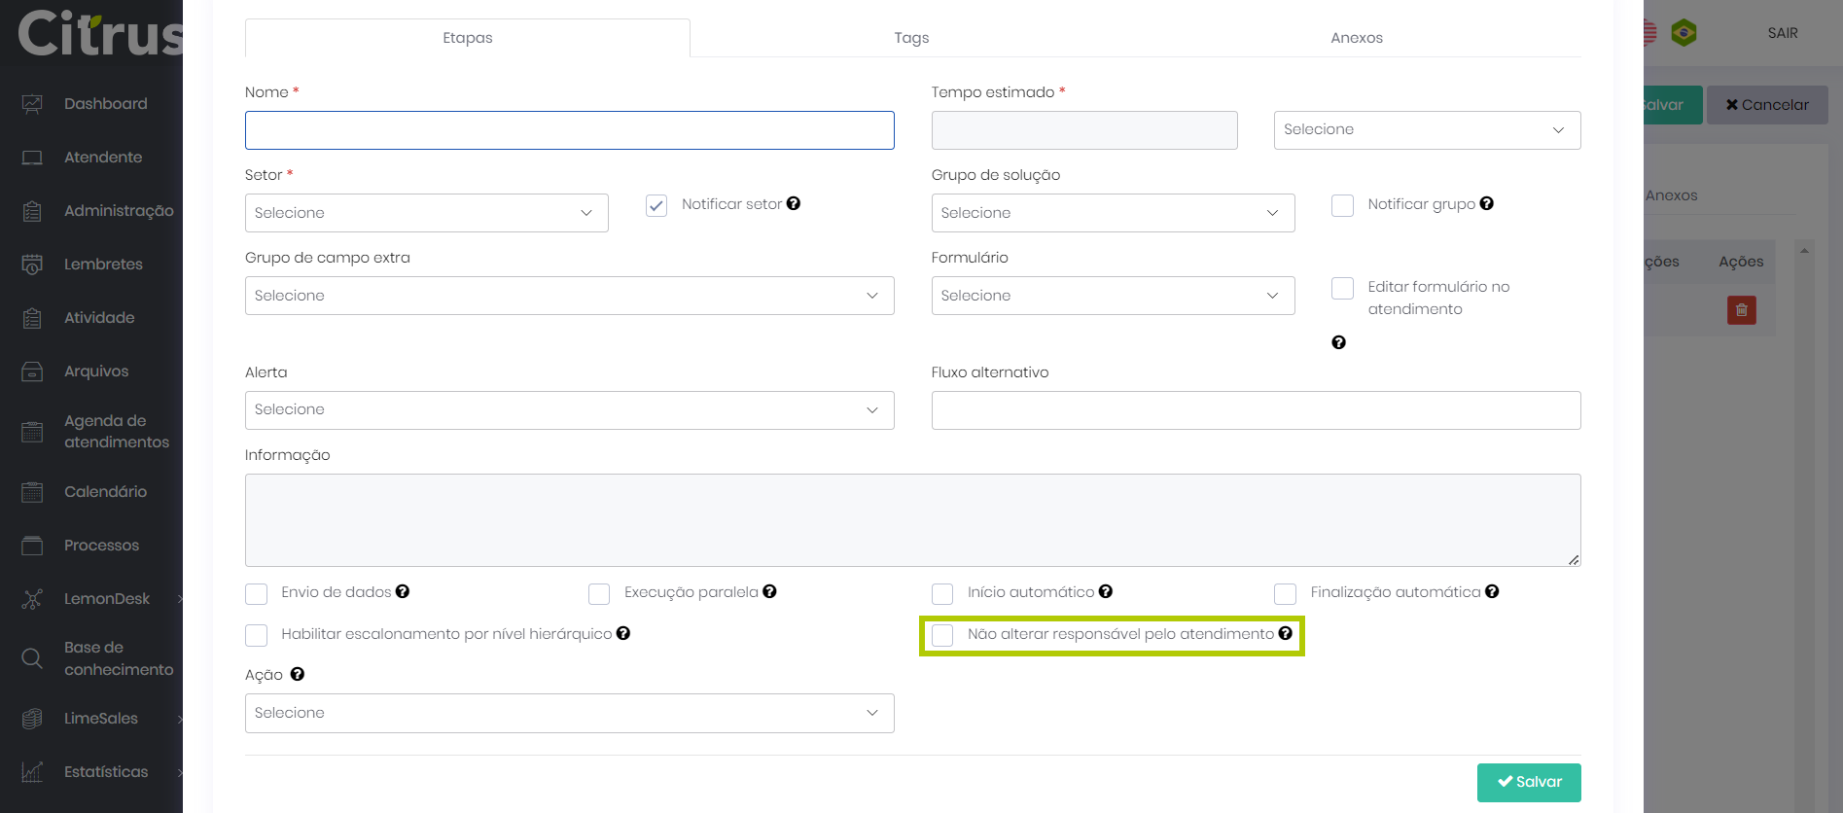Click the help icon beside Envio de dados
This screenshot has height=813, width=1843.
coord(403,591)
